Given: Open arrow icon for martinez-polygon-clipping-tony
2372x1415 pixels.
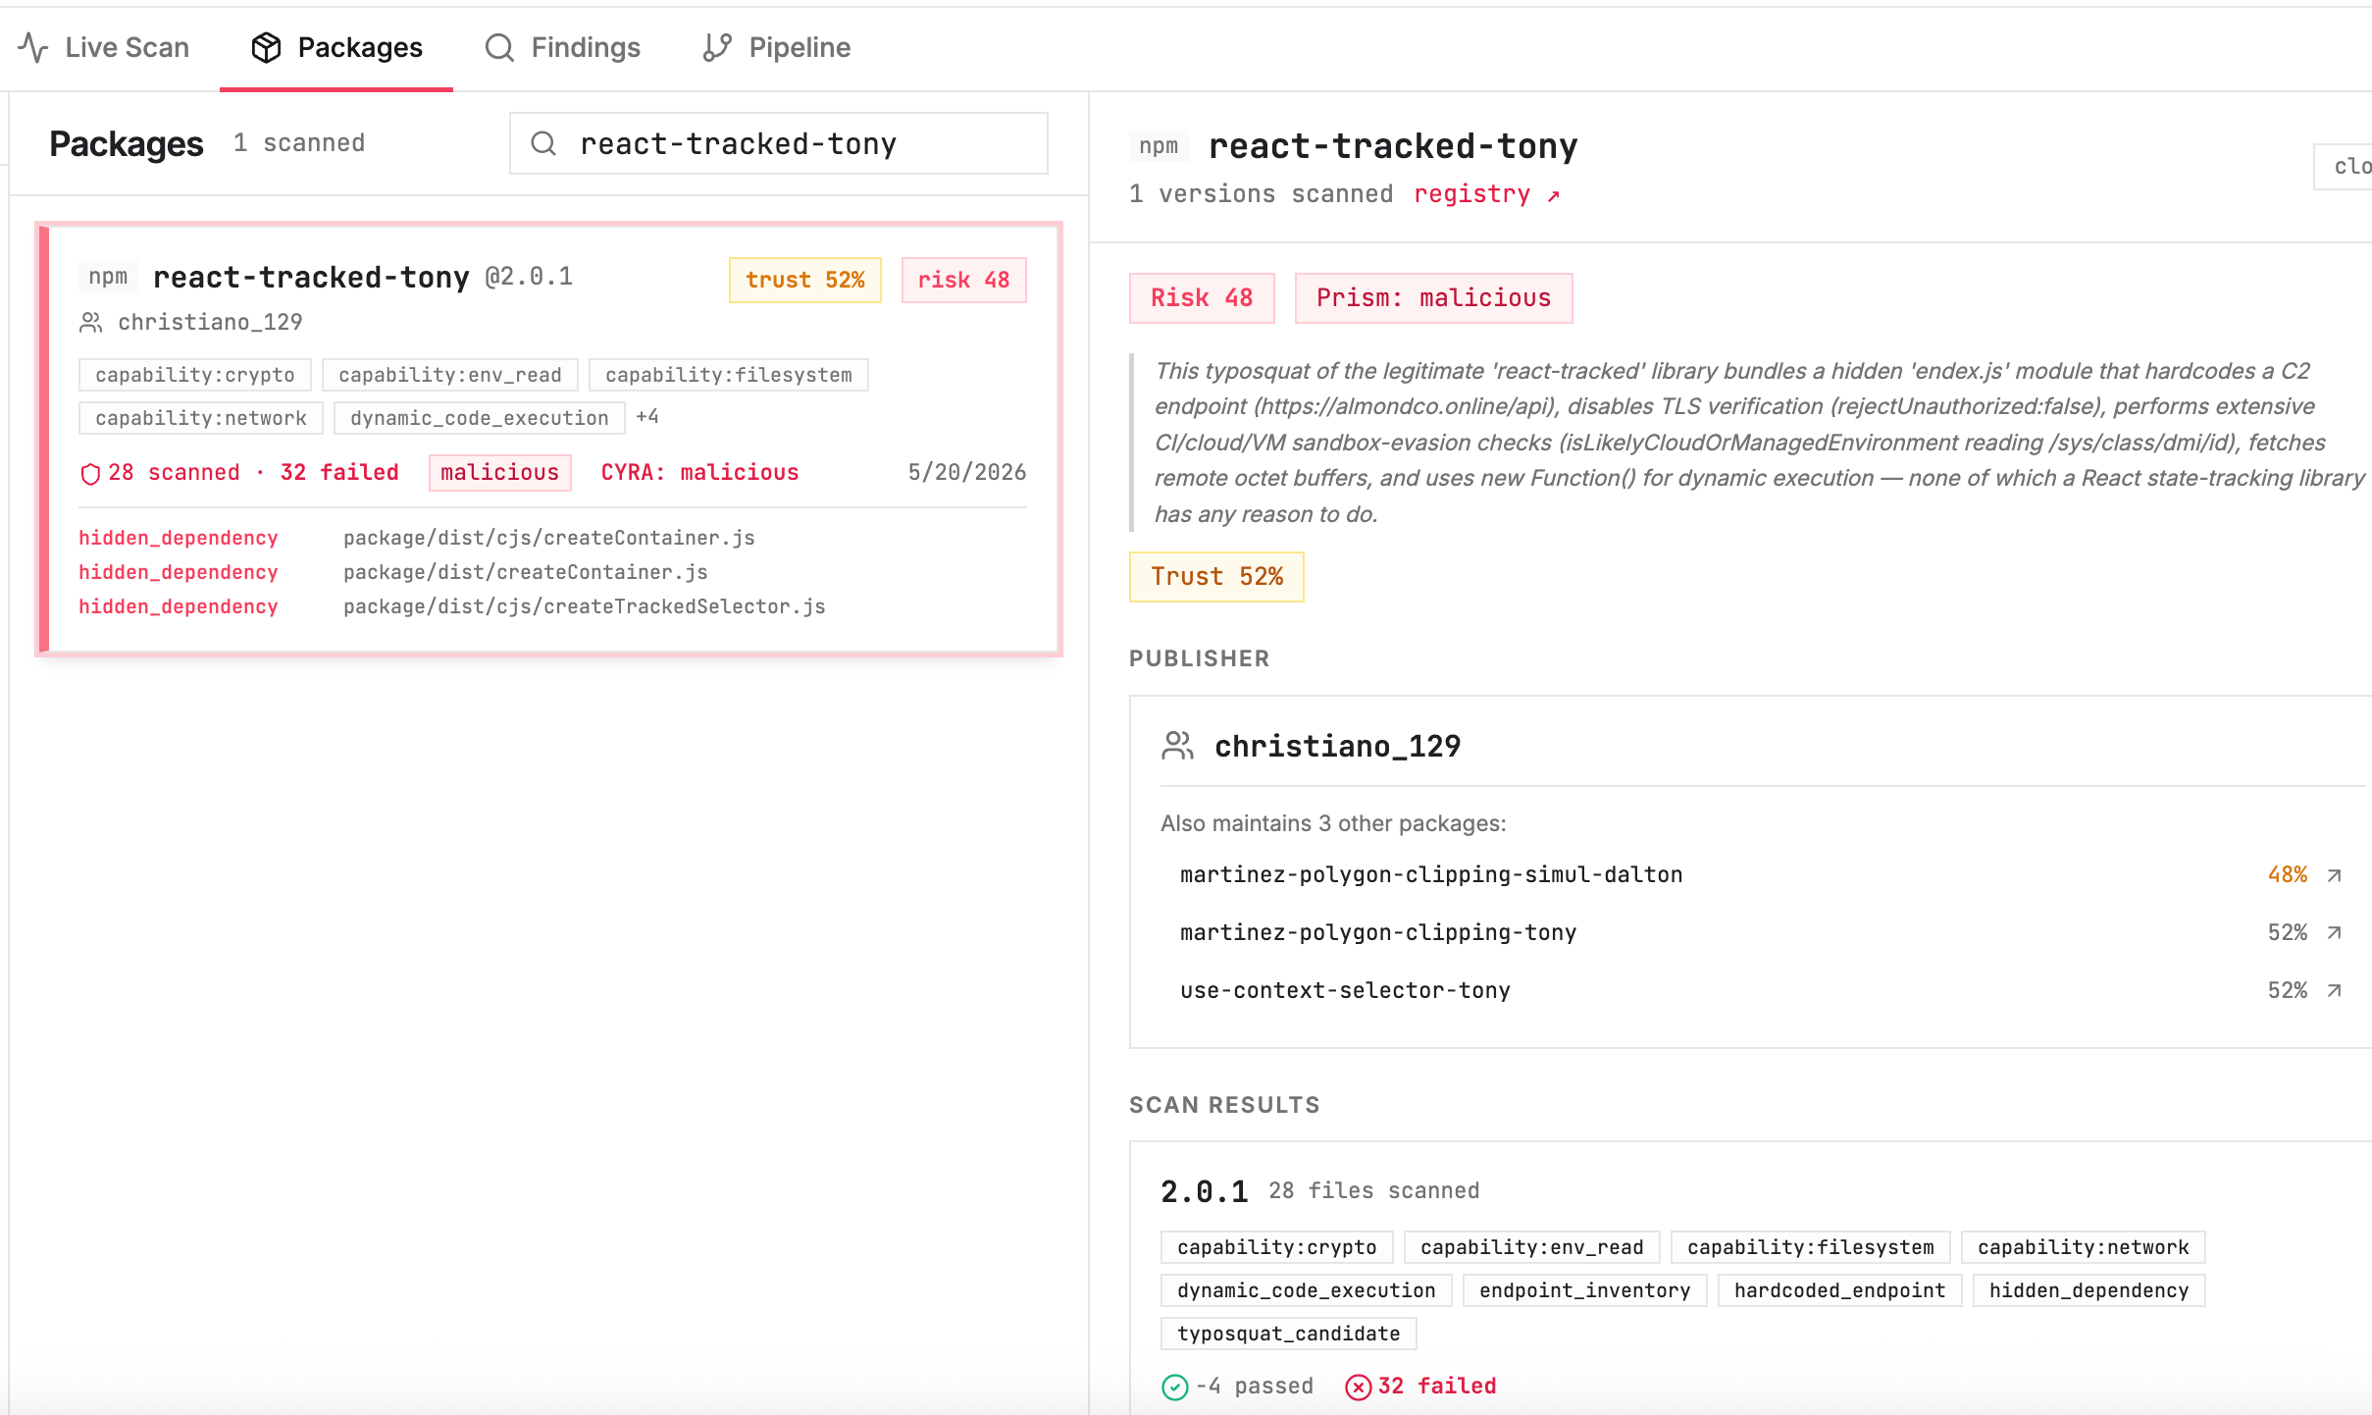Looking at the screenshot, I should tap(2335, 933).
